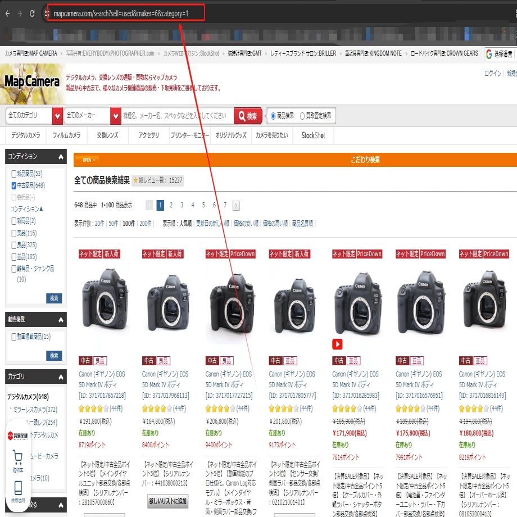Sort by 商品名昇順

coord(303,224)
